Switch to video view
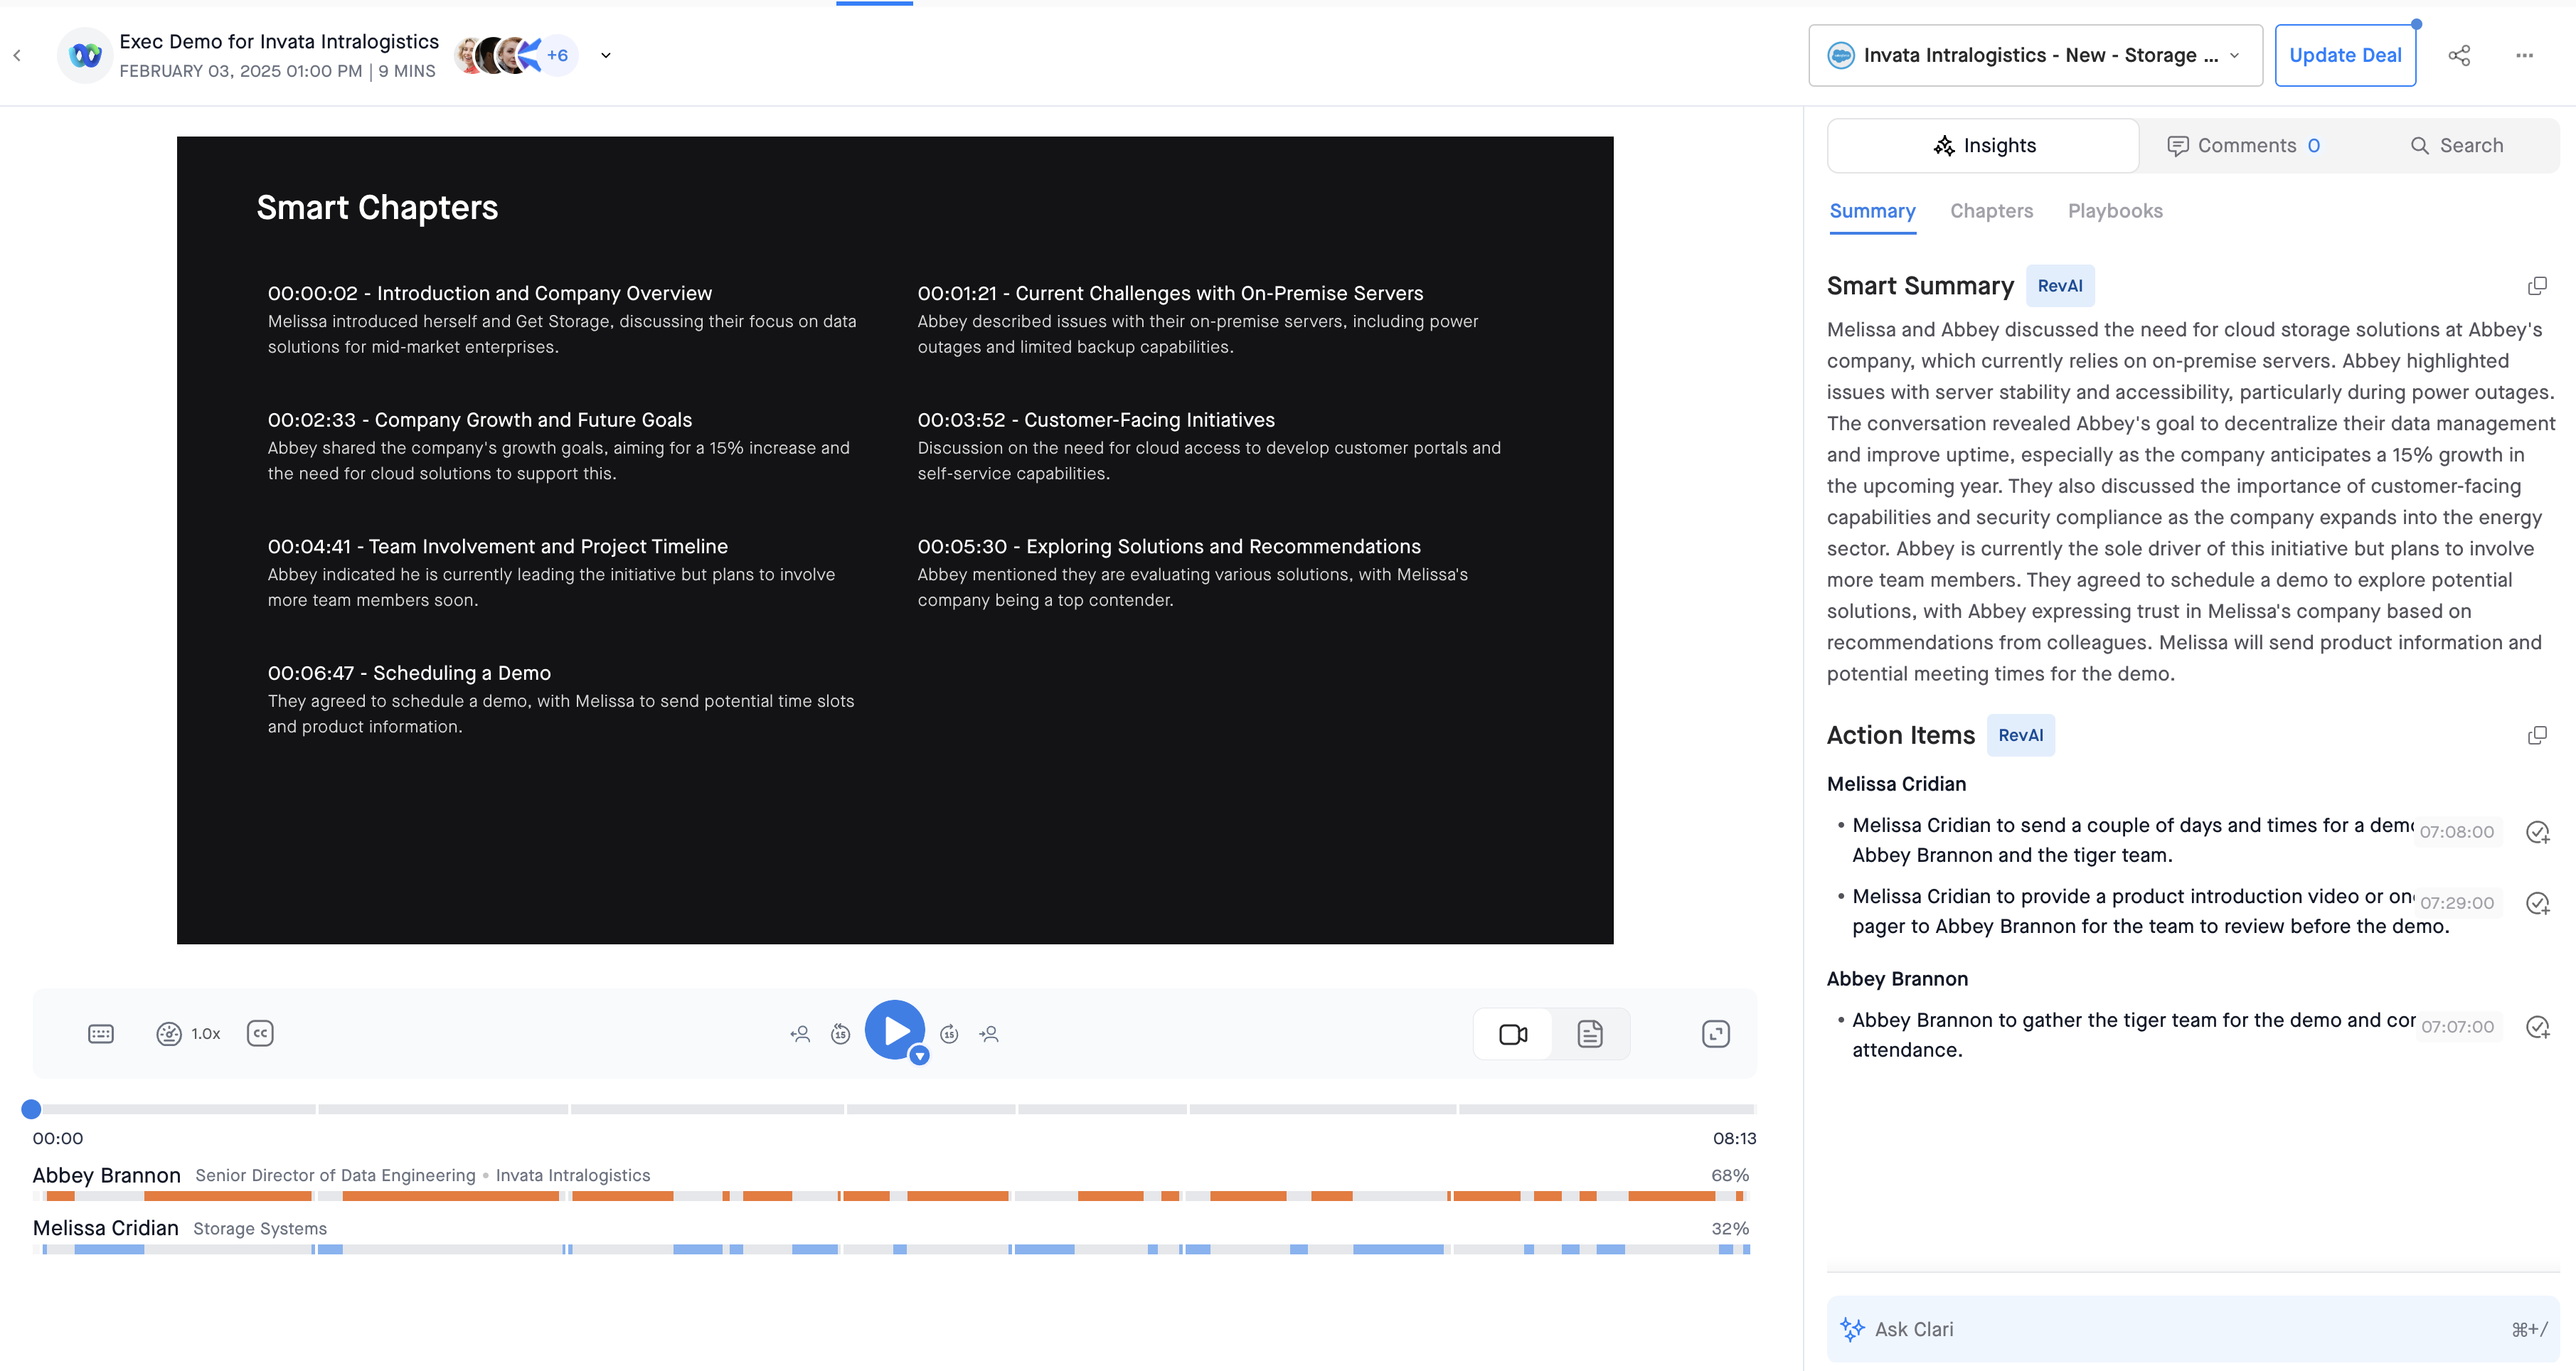The height and width of the screenshot is (1371, 2576). [x=1512, y=1034]
